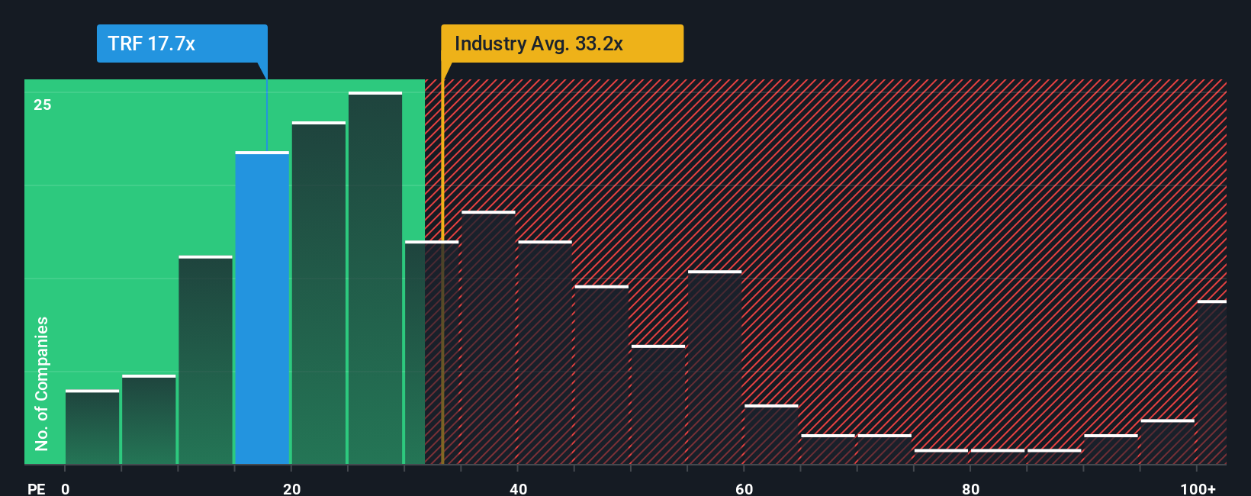Image resolution: width=1251 pixels, height=496 pixels.
Task: Click the TRF 17.7x blue label
Action: (x=182, y=43)
